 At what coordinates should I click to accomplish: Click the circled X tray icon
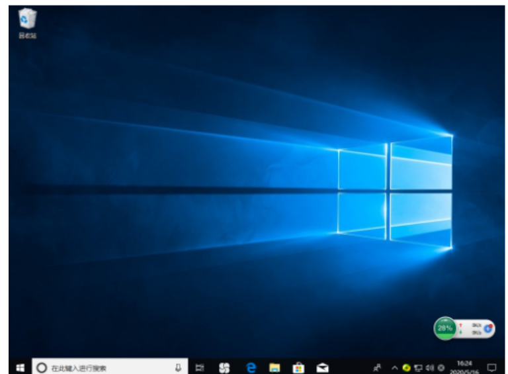(x=441, y=367)
